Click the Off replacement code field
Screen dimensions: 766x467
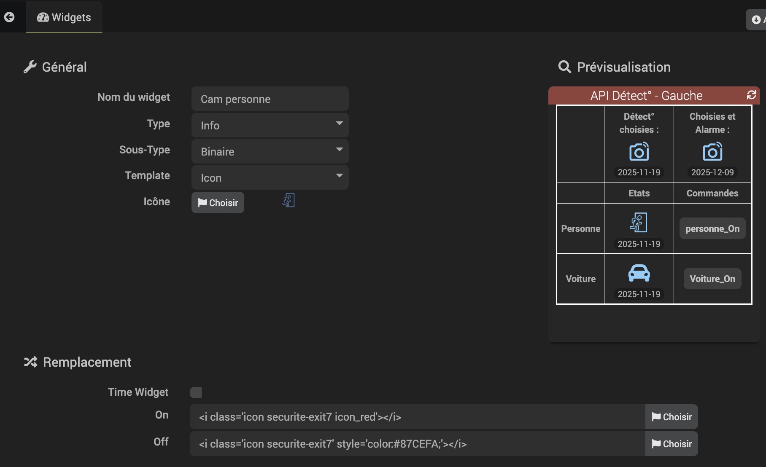coord(417,444)
